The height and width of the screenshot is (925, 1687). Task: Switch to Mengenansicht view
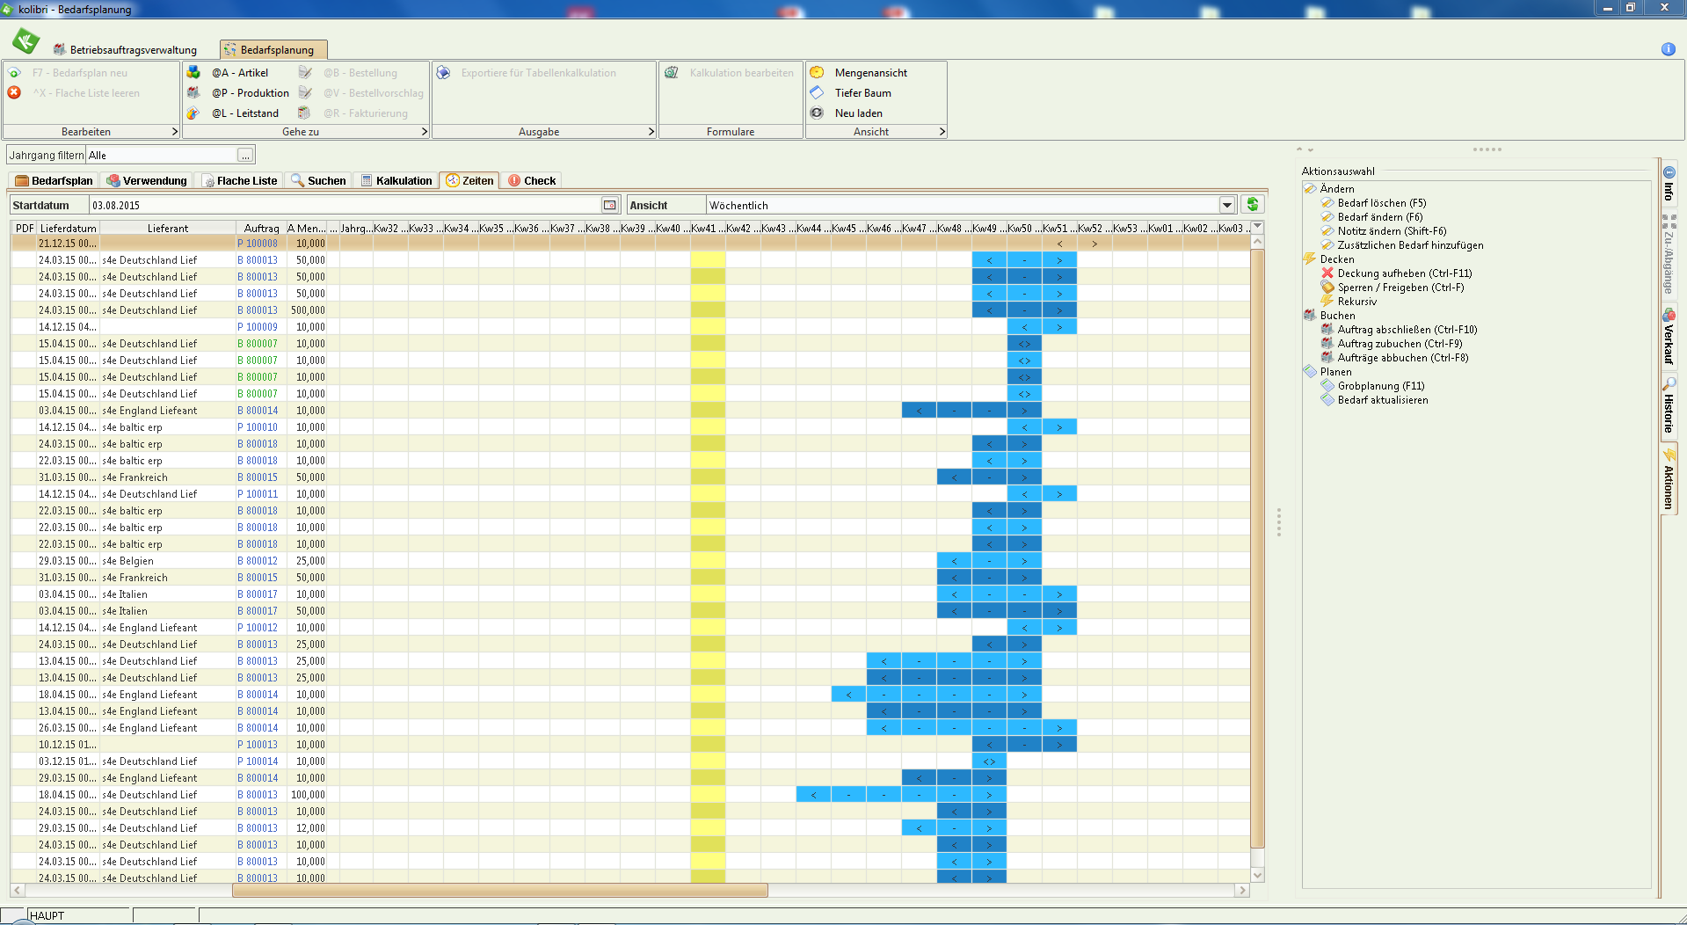870,73
